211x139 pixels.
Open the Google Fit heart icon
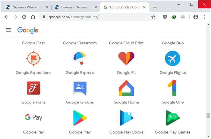click(126, 58)
